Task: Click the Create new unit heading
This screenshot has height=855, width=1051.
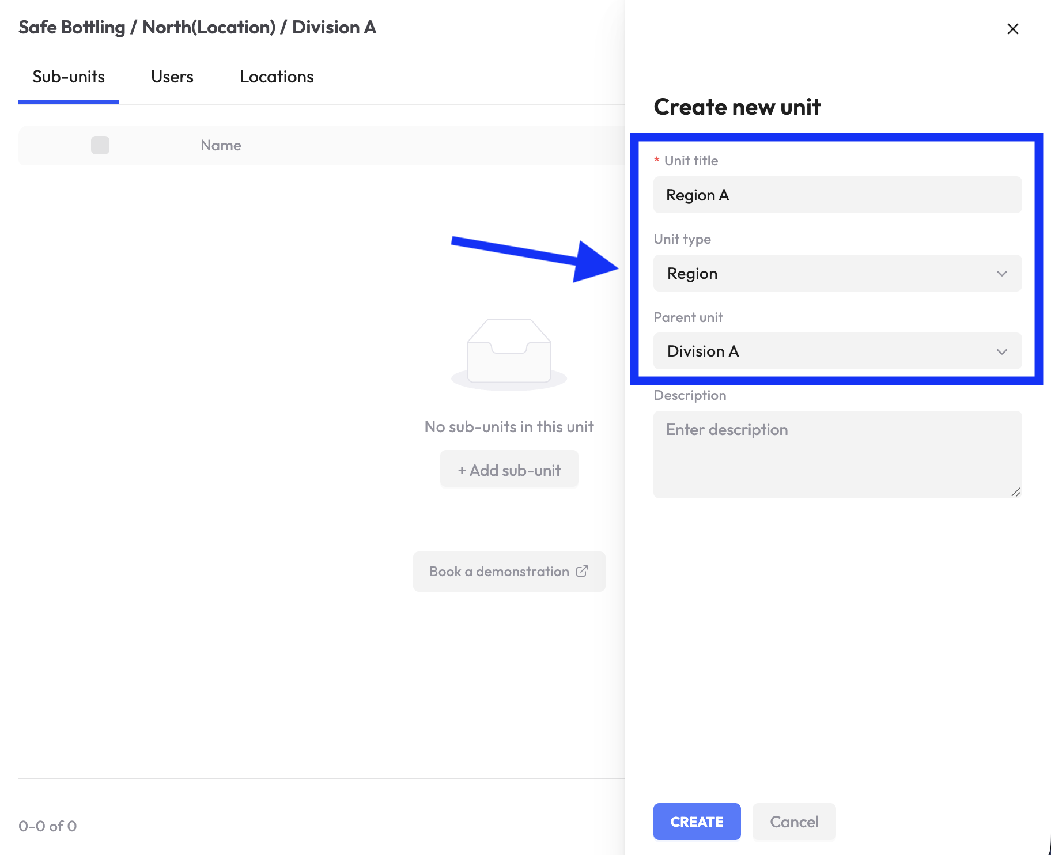Action: point(737,107)
